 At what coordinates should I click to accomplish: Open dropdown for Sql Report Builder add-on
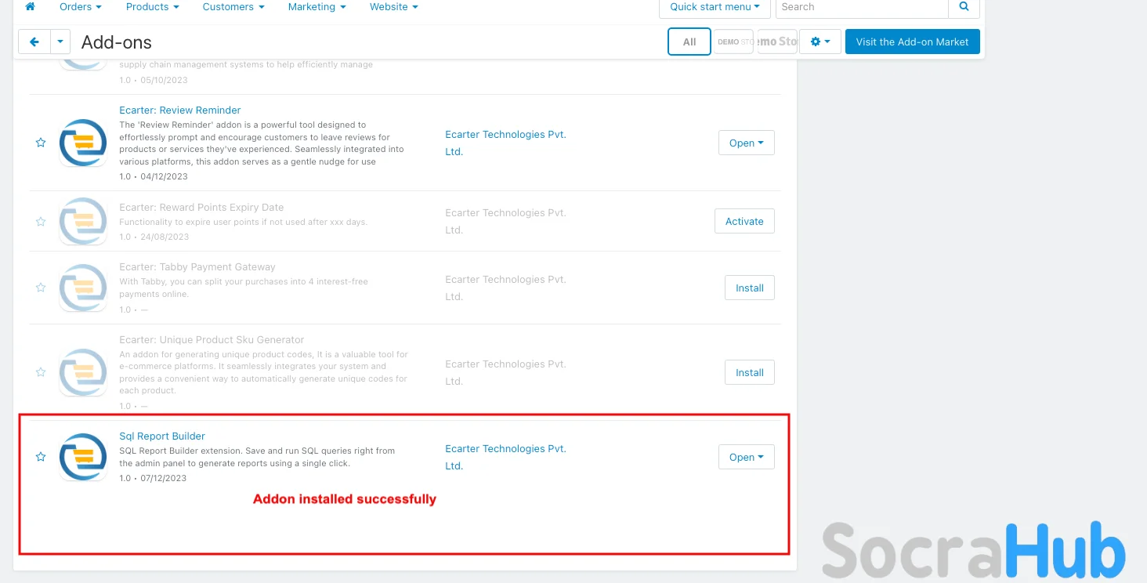(x=747, y=457)
